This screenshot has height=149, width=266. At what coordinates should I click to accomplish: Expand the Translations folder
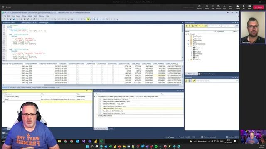point(189,60)
